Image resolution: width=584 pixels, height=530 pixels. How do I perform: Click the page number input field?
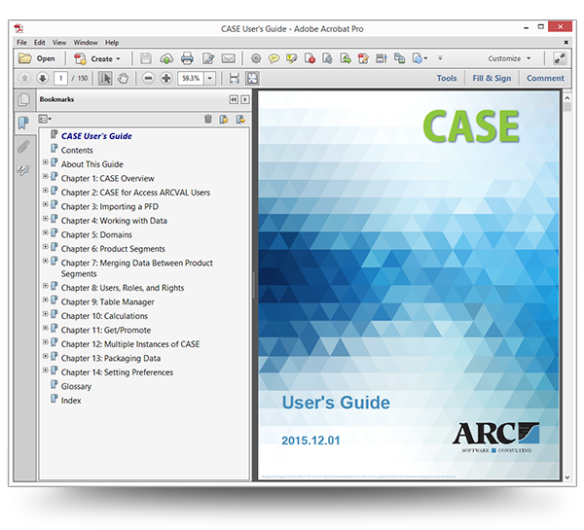(60, 78)
